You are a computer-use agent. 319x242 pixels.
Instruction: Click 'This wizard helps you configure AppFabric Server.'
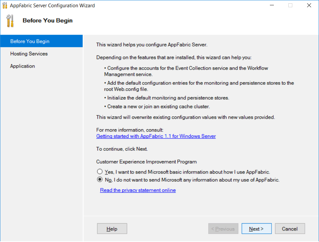tap(152, 45)
